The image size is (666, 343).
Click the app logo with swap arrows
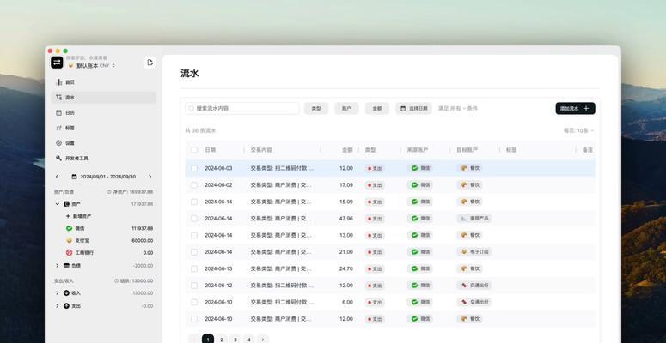(x=57, y=63)
